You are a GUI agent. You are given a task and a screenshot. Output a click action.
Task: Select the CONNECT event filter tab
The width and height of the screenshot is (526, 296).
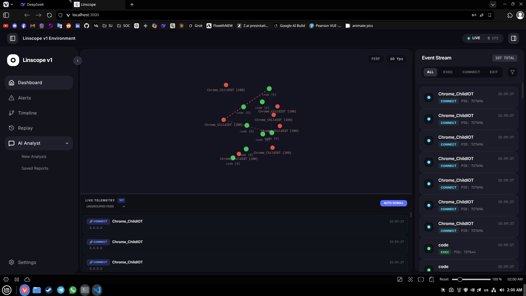point(471,72)
